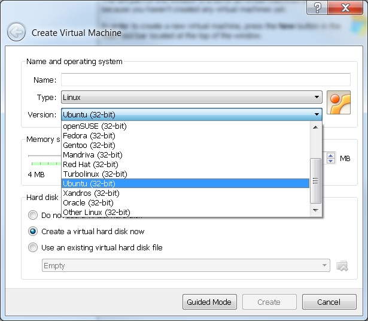Screen dimensions: 368x321
Task: Click the Linux OS type icon
Action: point(339,102)
